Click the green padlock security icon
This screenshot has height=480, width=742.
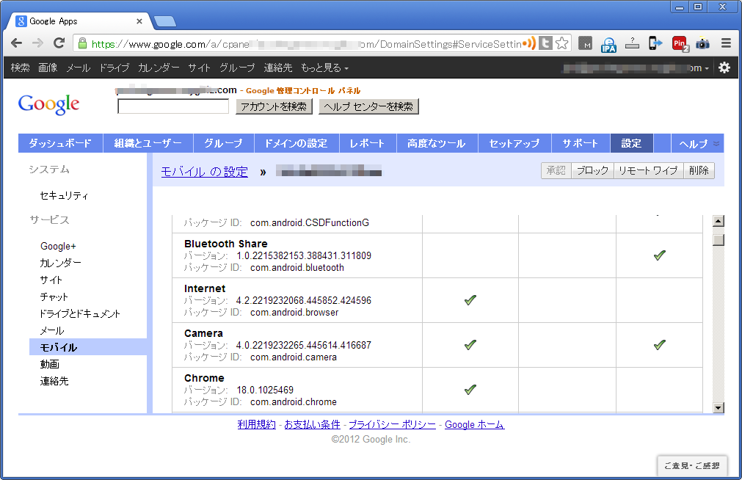point(82,43)
